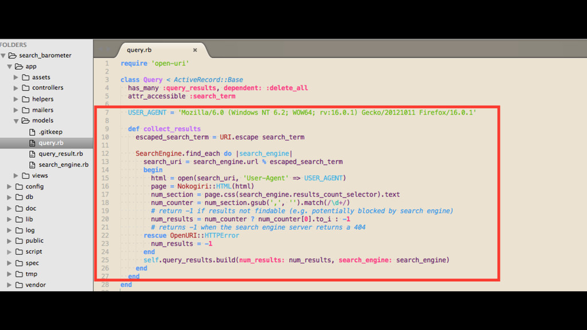Image resolution: width=587 pixels, height=330 pixels.
Task: Place cursor on 'attr_accessible' text
Action: [x=156, y=96]
